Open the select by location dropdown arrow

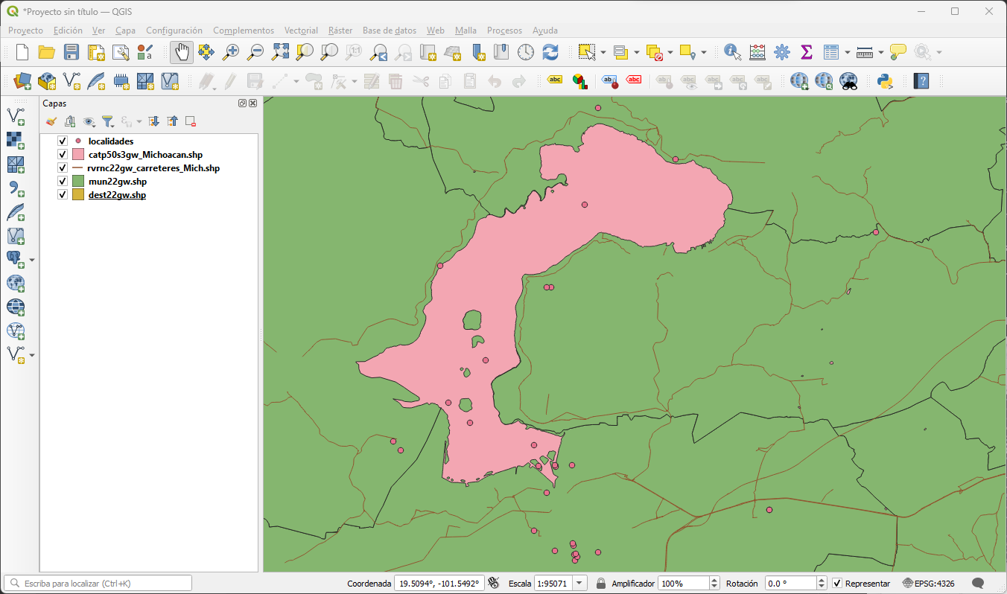(x=704, y=52)
